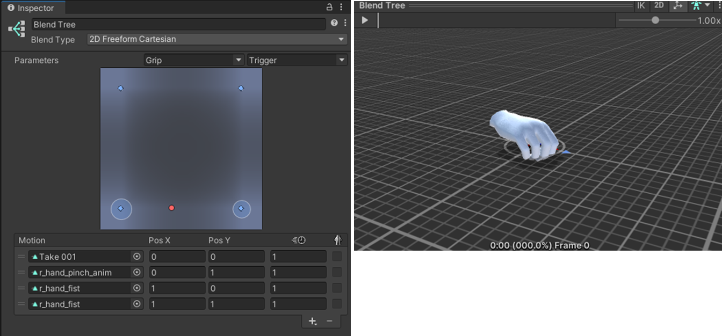
Task: Open the Grip parameter dropdown
Action: click(194, 60)
